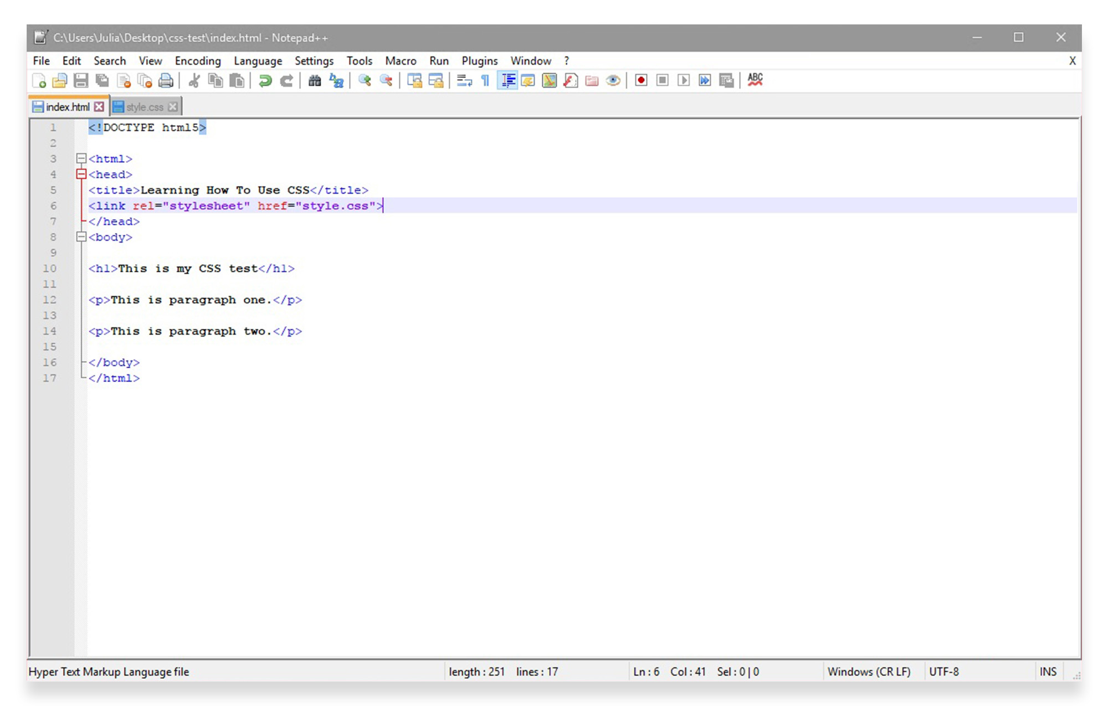This screenshot has height=706, width=1108.
Task: Click the Save file icon
Action: point(81,81)
